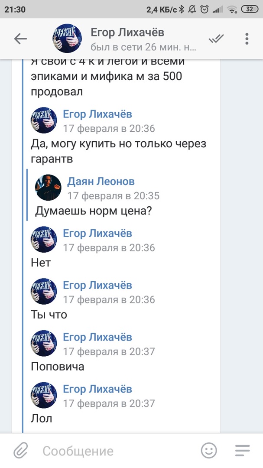Tap avatar beside 'Поповича' message
Viewport: 263px width, 468px height.
tap(44, 344)
